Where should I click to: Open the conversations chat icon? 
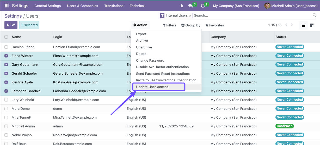click(x=190, y=6)
